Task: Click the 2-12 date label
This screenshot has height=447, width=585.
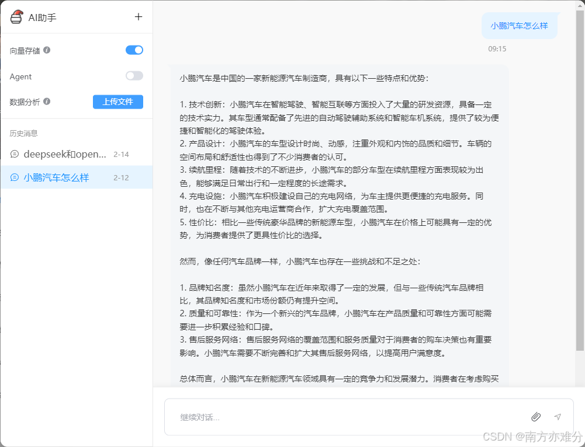Action: click(121, 177)
